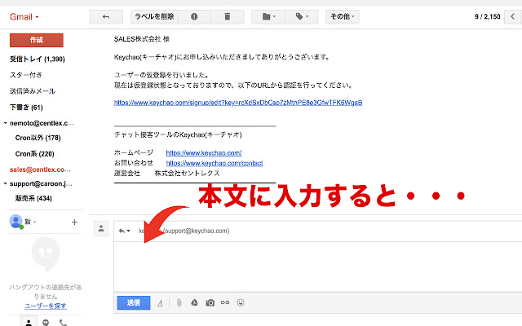Click the Hangouts user avatar
The width and height of the screenshot is (522, 326).
[15, 222]
